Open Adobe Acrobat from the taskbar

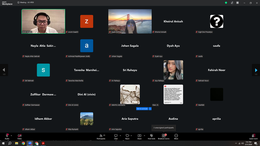[x=43, y=143]
